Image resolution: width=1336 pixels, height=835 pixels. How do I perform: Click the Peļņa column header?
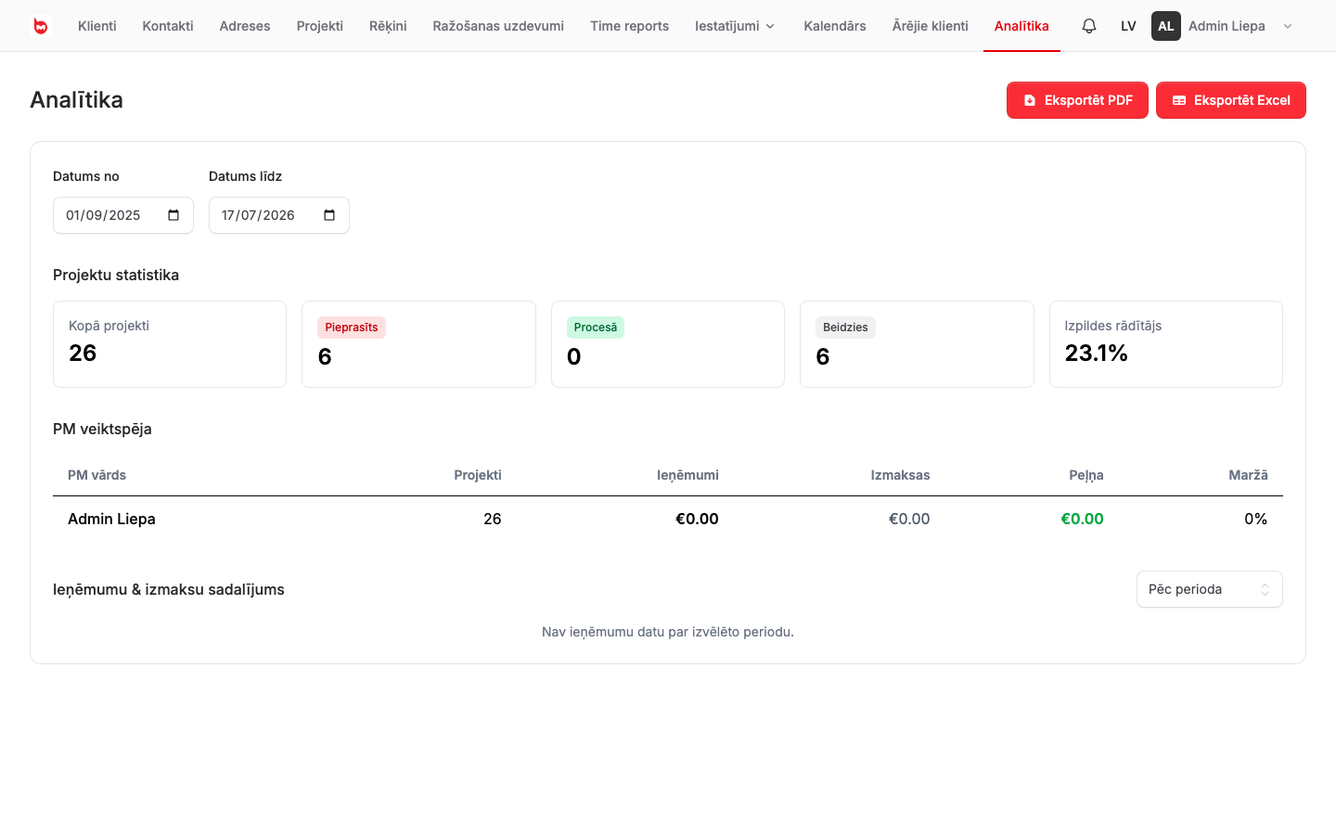(1086, 475)
